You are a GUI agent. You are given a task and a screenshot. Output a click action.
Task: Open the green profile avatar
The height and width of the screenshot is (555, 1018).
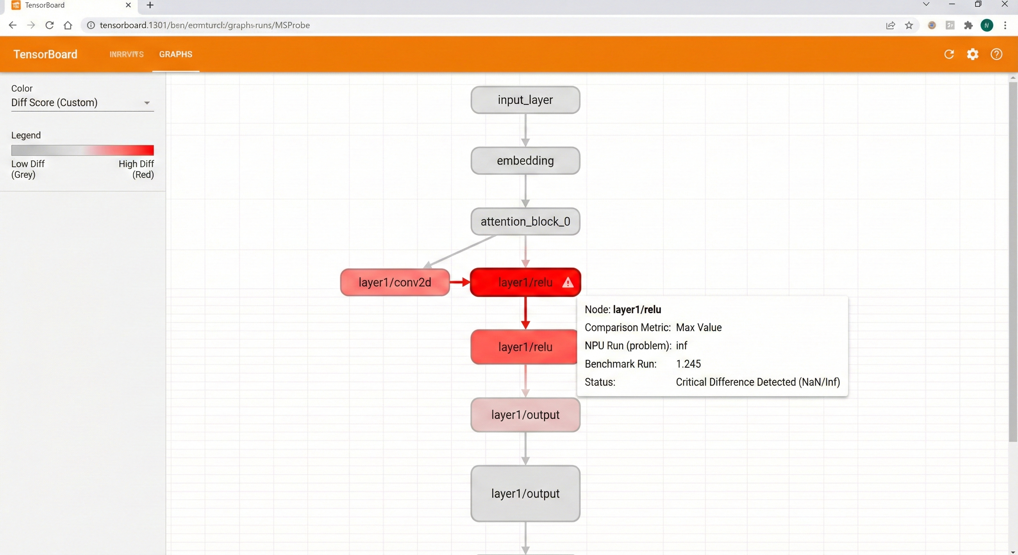tap(987, 25)
